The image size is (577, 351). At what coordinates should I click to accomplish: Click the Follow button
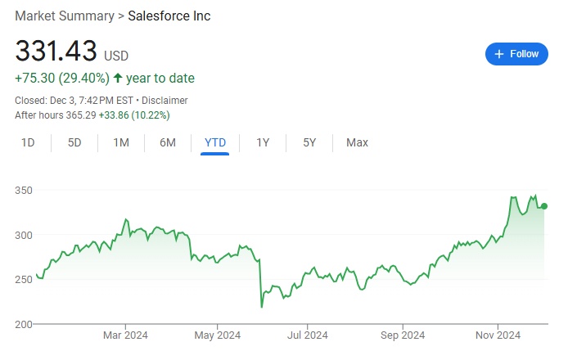point(516,54)
